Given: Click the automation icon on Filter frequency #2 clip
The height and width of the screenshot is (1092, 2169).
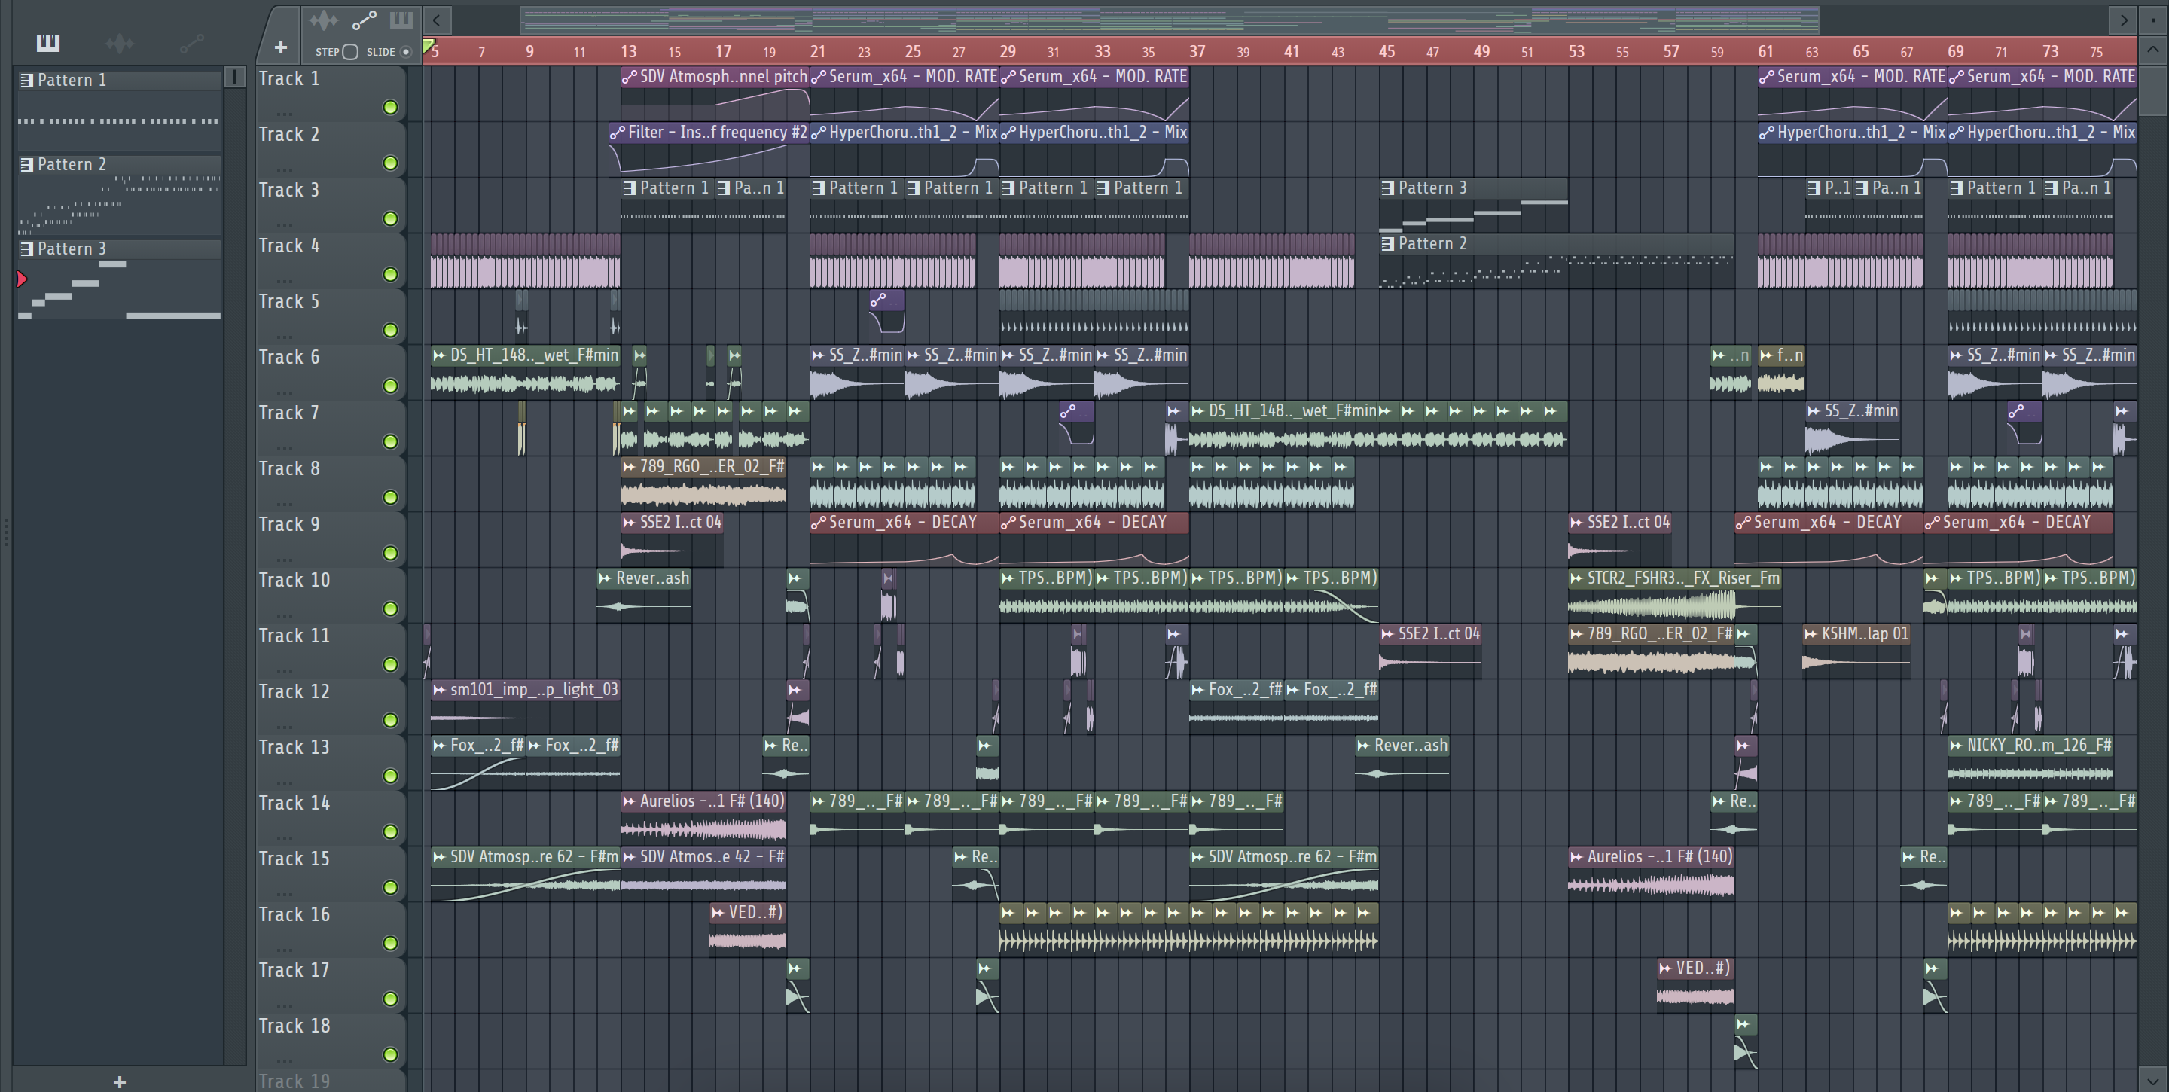Looking at the screenshot, I should coord(618,133).
